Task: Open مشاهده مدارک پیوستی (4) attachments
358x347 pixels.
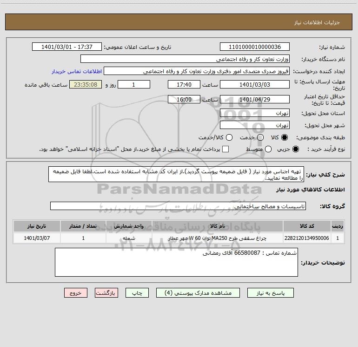Action: pyautogui.click(x=198, y=293)
